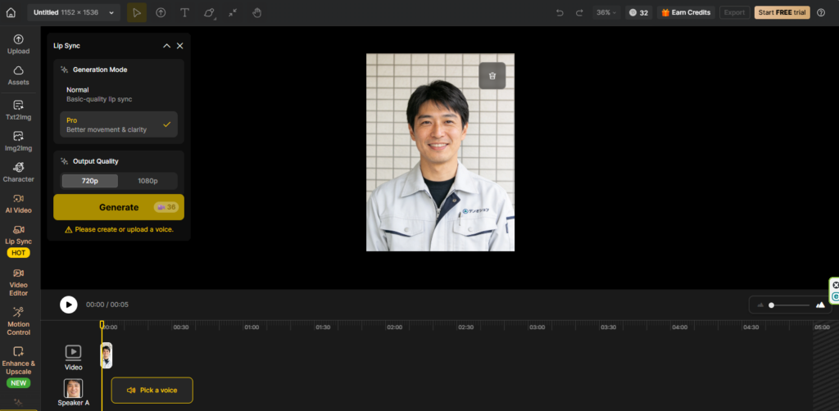Delete image using trash icon
The width and height of the screenshot is (839, 411).
tap(492, 75)
